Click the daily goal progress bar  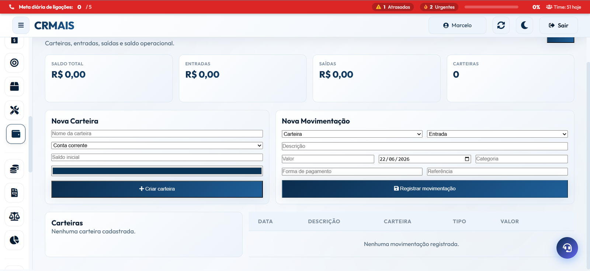491,7
